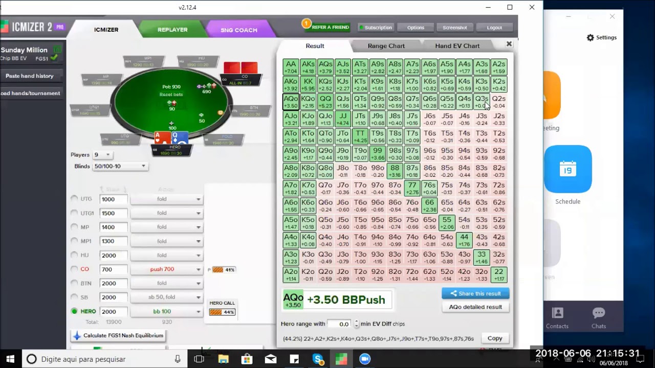Show the Range Chart tab
Viewport: 655px width, 368px height.
pos(386,45)
